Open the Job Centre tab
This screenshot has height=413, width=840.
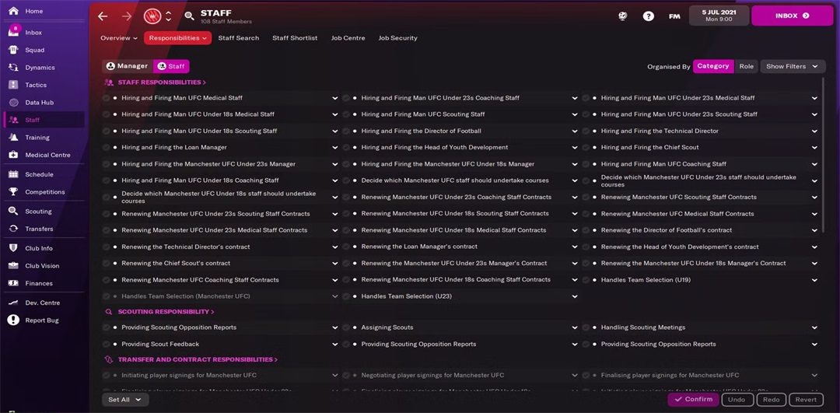pyautogui.click(x=348, y=38)
